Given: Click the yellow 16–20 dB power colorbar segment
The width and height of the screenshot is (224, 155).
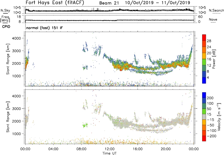Looking at the screenshot, I should [x=204, y=56].
